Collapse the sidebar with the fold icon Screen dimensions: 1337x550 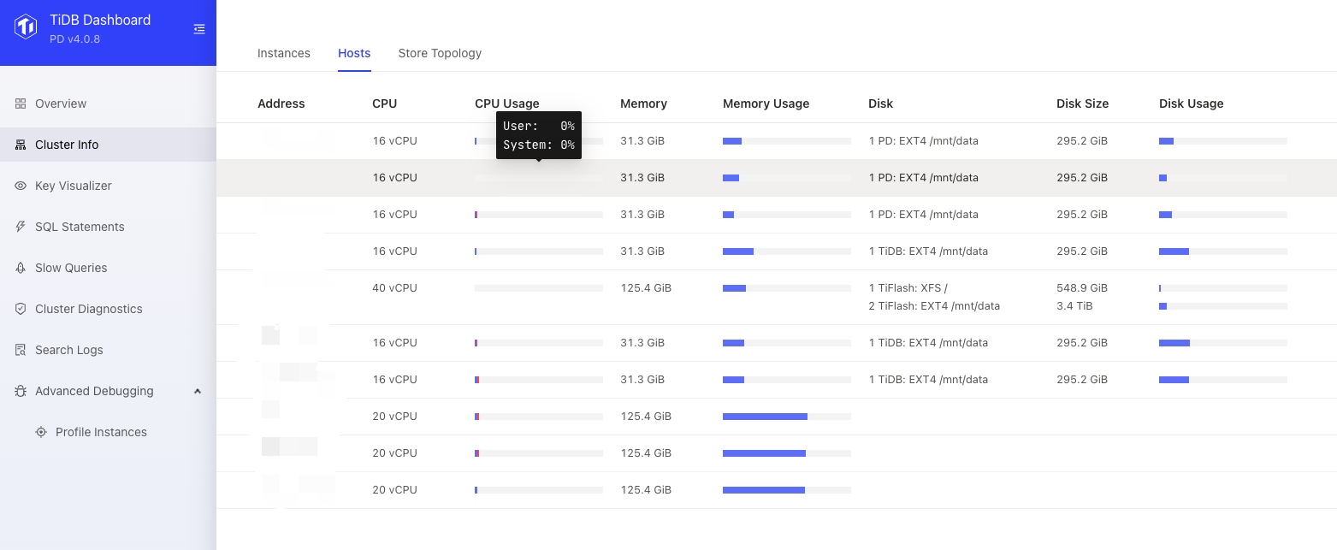pos(199,29)
